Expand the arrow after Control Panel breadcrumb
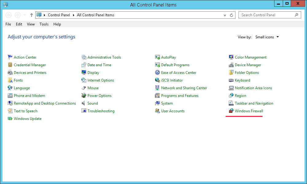 (x=74, y=15)
